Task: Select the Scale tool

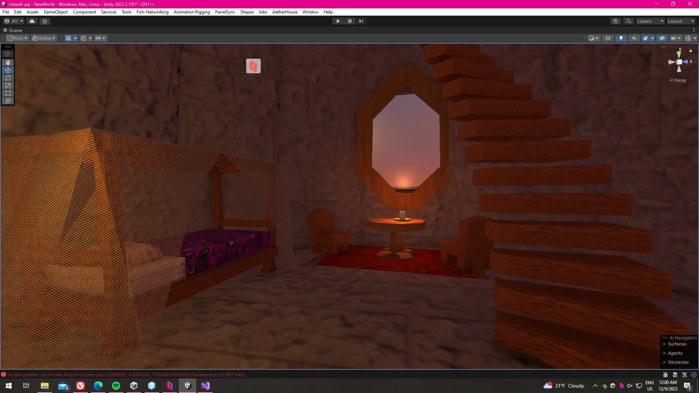Action: pos(8,86)
